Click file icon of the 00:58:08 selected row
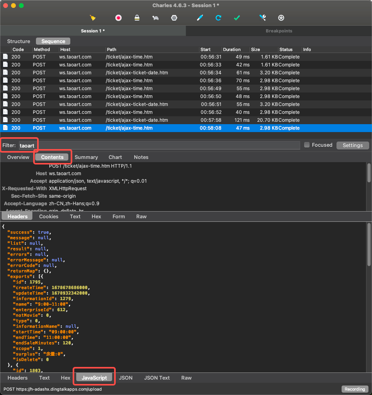 point(5,128)
